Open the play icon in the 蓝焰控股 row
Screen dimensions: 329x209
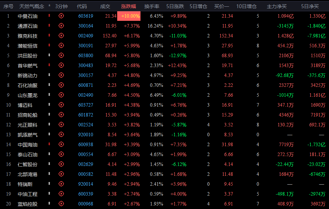point(61,203)
